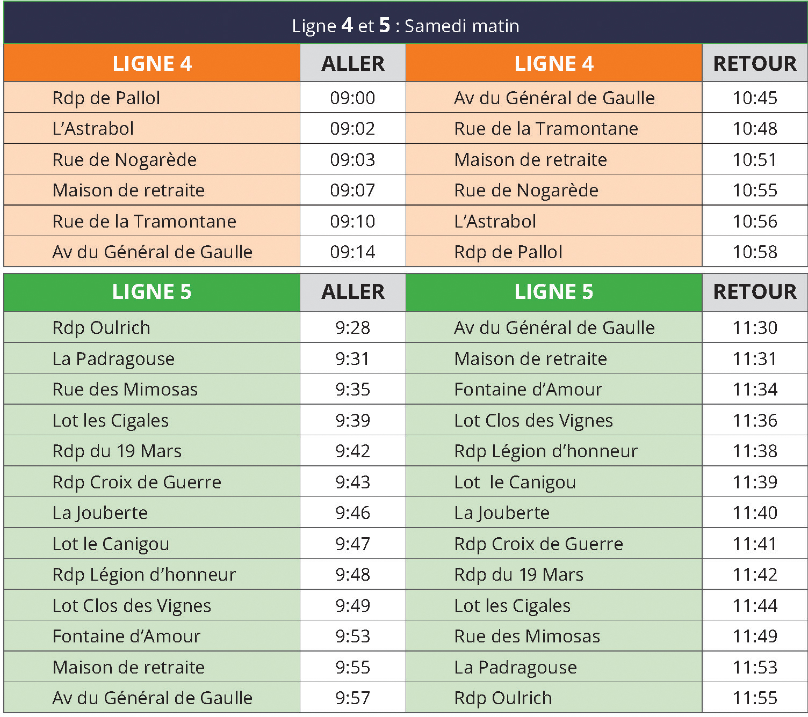Click Lot Clos des Vignes retour stop
Image resolution: width=808 pixels, height=717 pixels.
(x=533, y=420)
